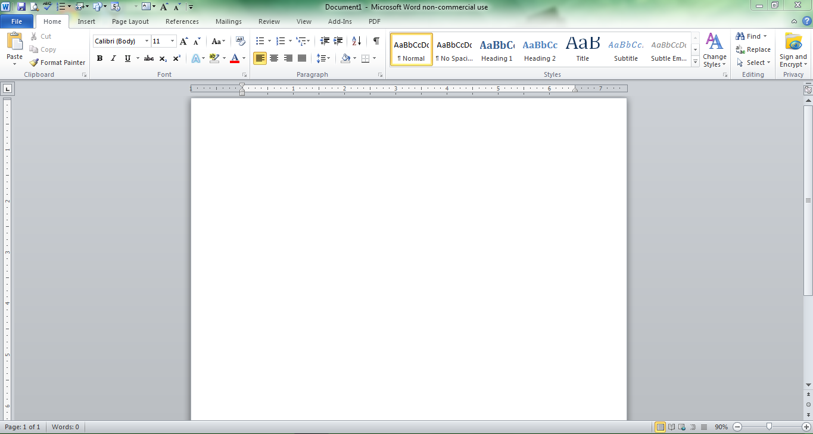Shrink font size with ribbon button
Image resolution: width=813 pixels, height=434 pixels.
coord(197,41)
